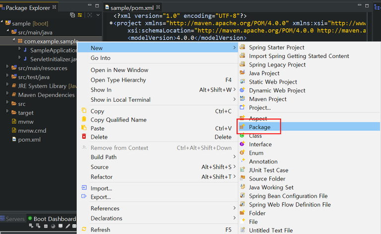This screenshot has height=234, width=381.
Task: Toggle Link with Editor arrows icon
Action: pyautogui.click(x=80, y=15)
